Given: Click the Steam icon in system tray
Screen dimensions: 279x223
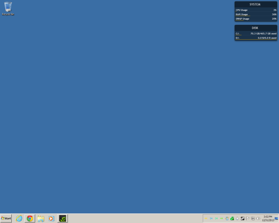Looking at the screenshot, I should click(242, 218).
